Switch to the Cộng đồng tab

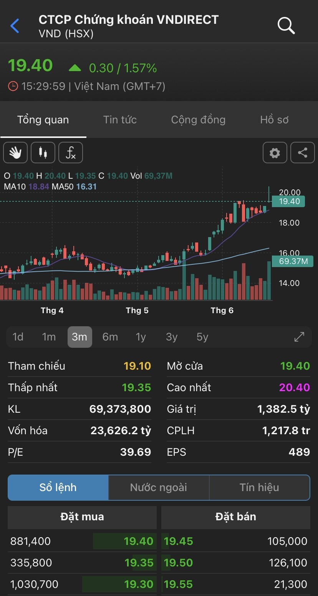click(x=198, y=120)
